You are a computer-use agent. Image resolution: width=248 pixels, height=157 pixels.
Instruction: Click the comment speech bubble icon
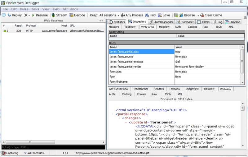point(4,15)
